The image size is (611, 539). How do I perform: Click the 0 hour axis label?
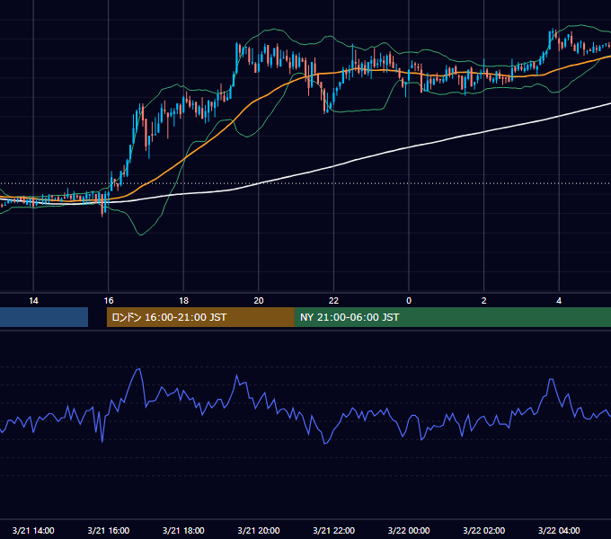click(409, 301)
